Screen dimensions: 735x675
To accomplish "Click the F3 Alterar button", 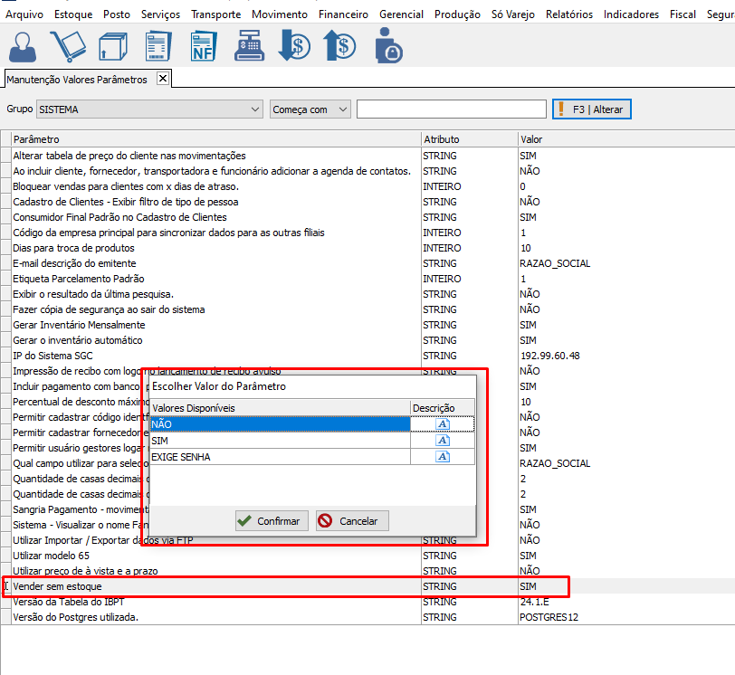I will (592, 109).
